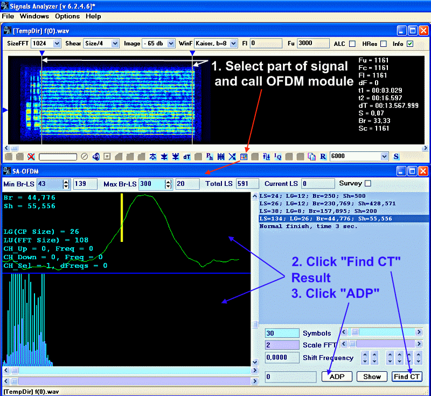
Task: Enable the ALC checkbox
Action: [352, 44]
